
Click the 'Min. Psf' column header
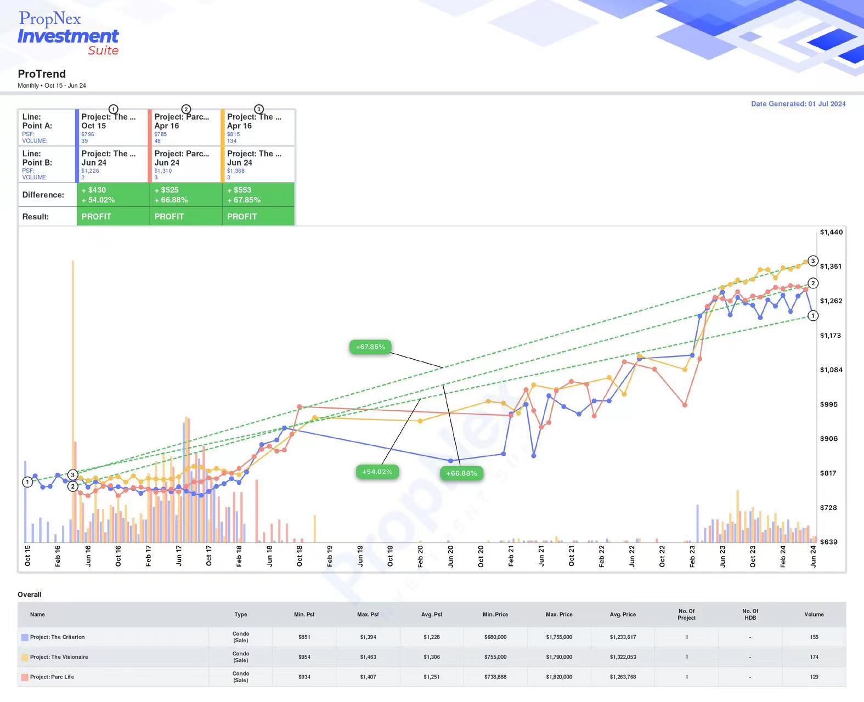(304, 614)
